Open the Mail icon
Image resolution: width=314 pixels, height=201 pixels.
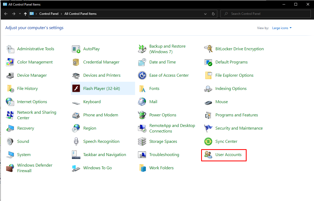[x=142, y=102]
